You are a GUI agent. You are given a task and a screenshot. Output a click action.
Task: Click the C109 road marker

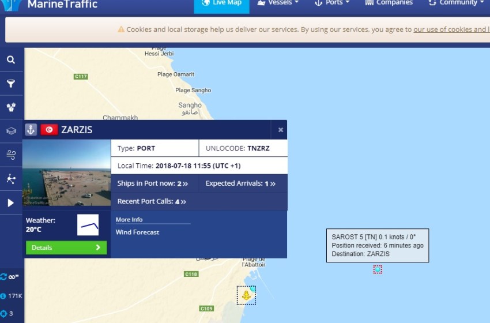pos(206,309)
